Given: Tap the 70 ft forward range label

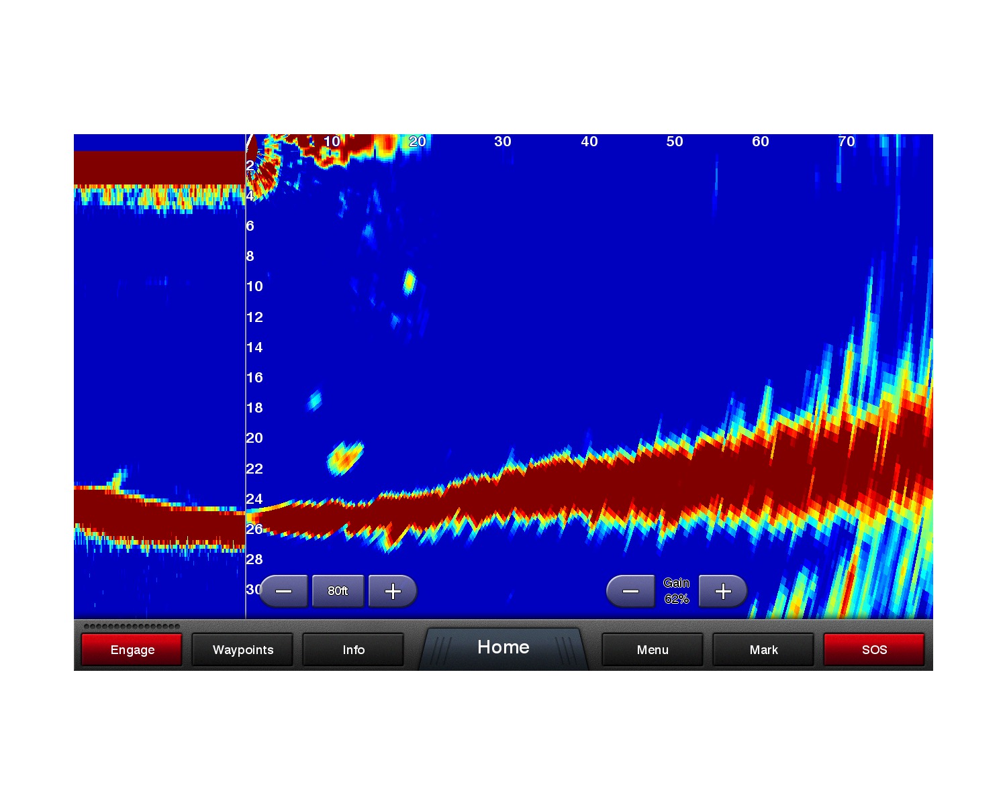Looking at the screenshot, I should coord(846,142).
